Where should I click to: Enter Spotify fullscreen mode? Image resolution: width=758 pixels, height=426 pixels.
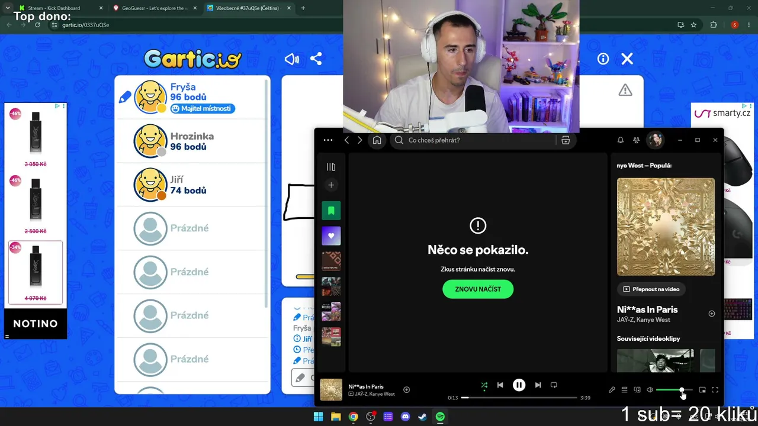(715, 390)
